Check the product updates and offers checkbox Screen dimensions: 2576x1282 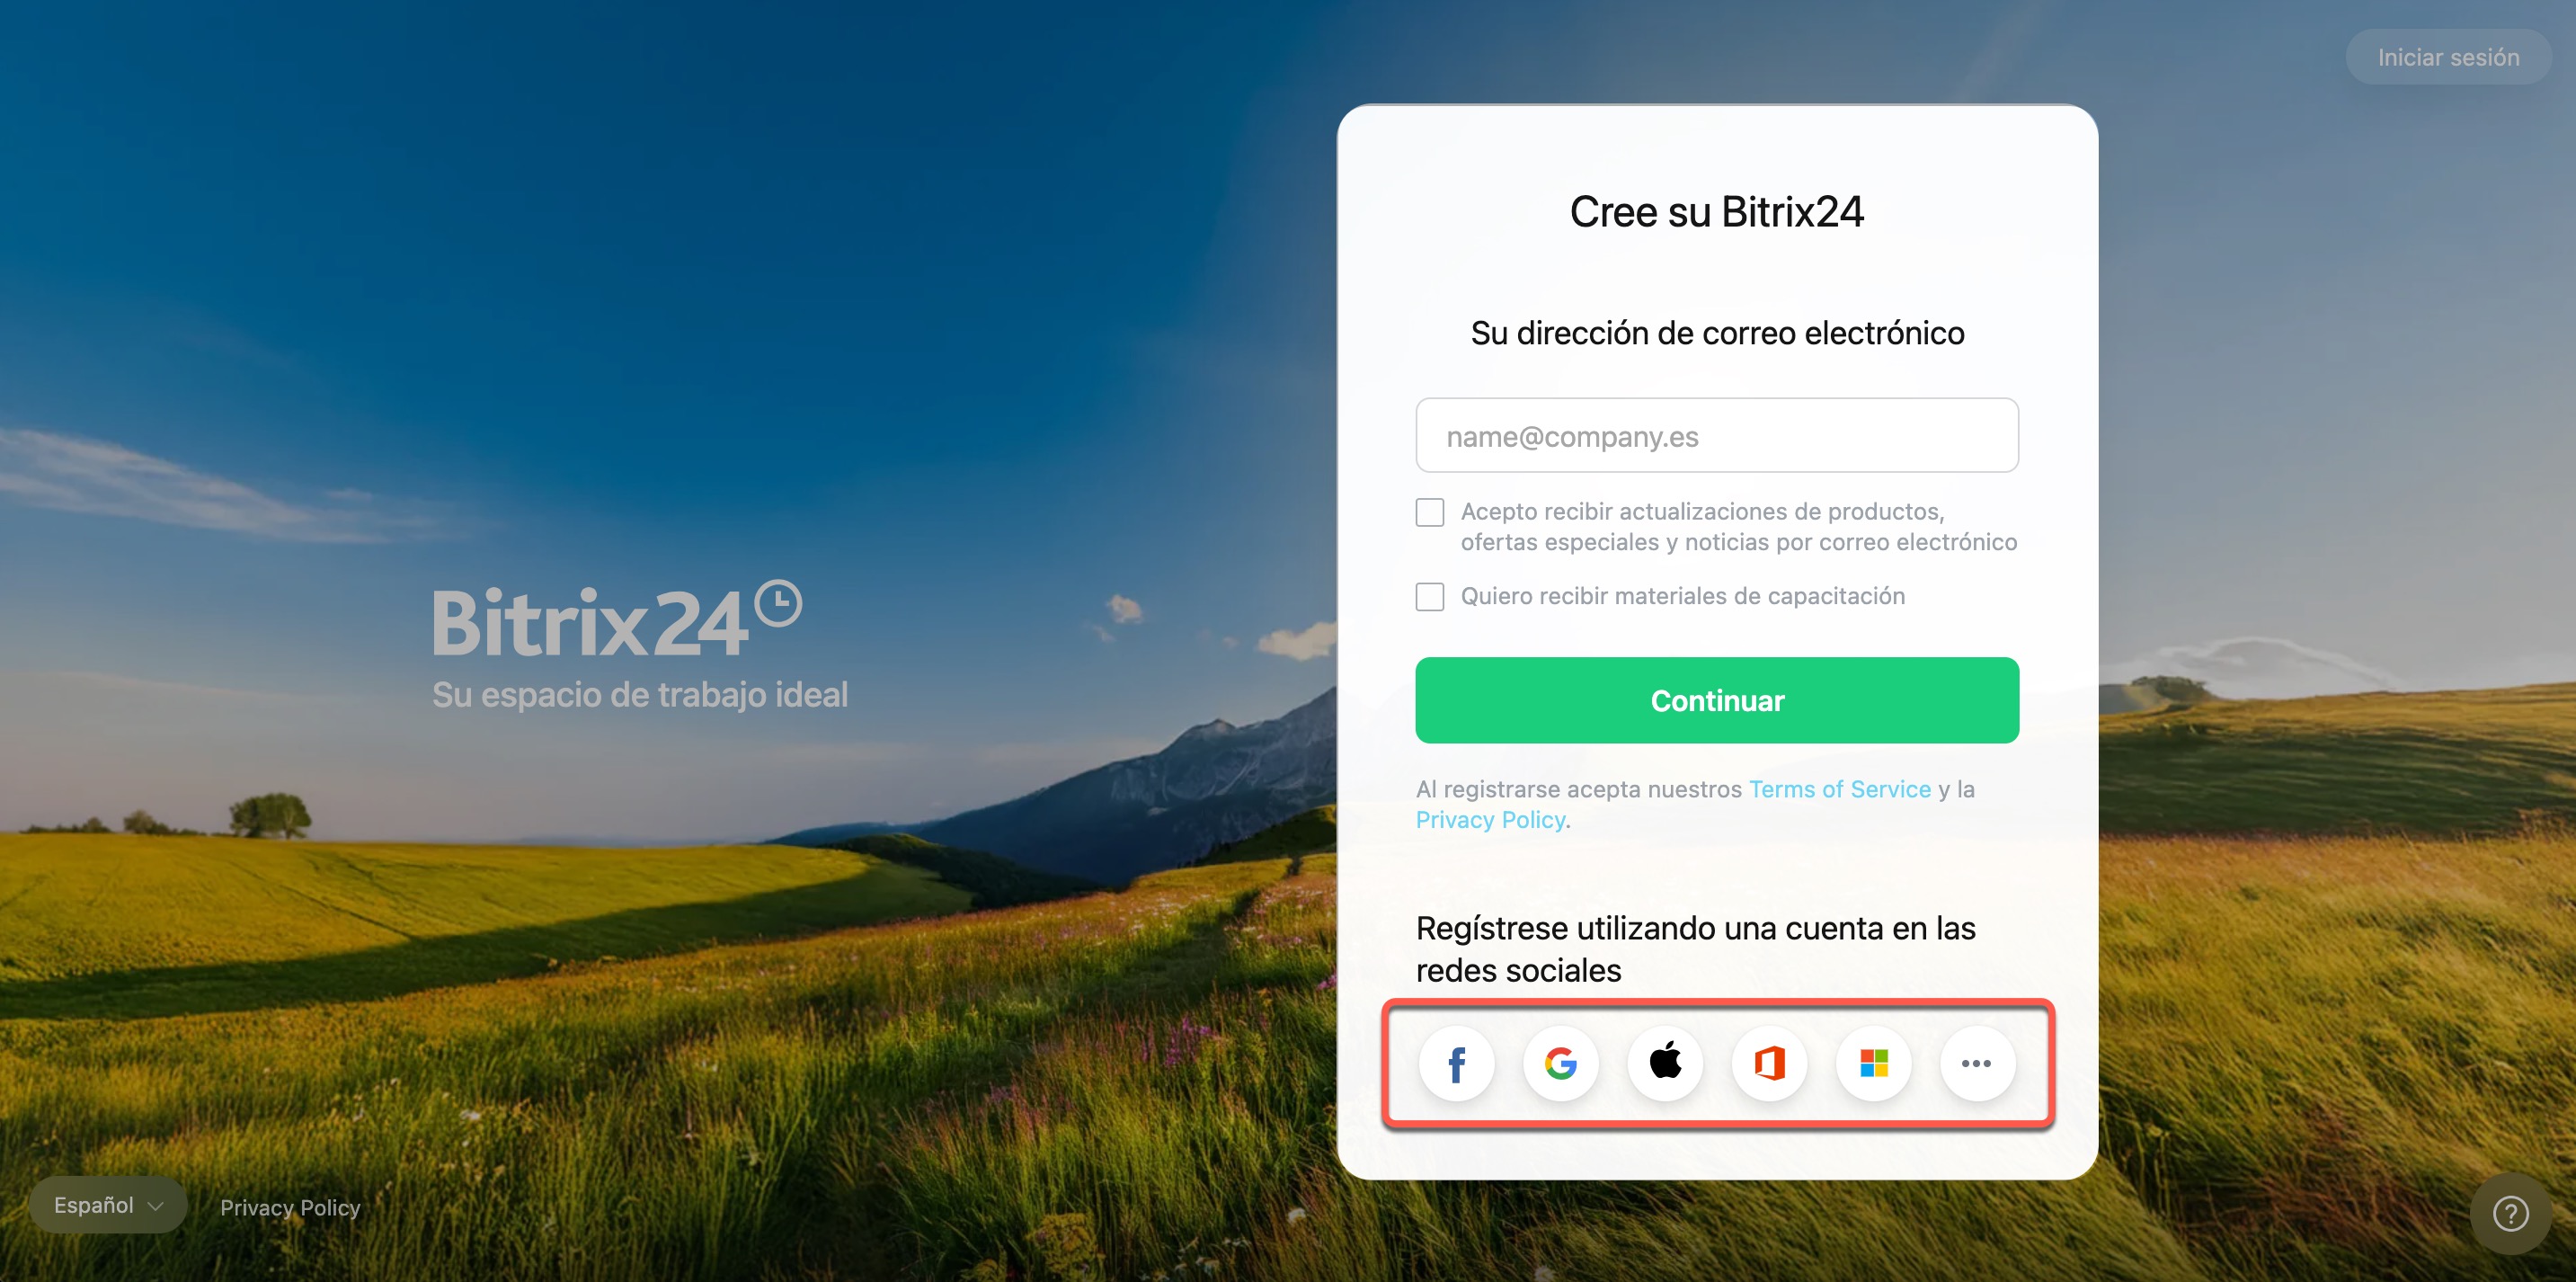1430,512
